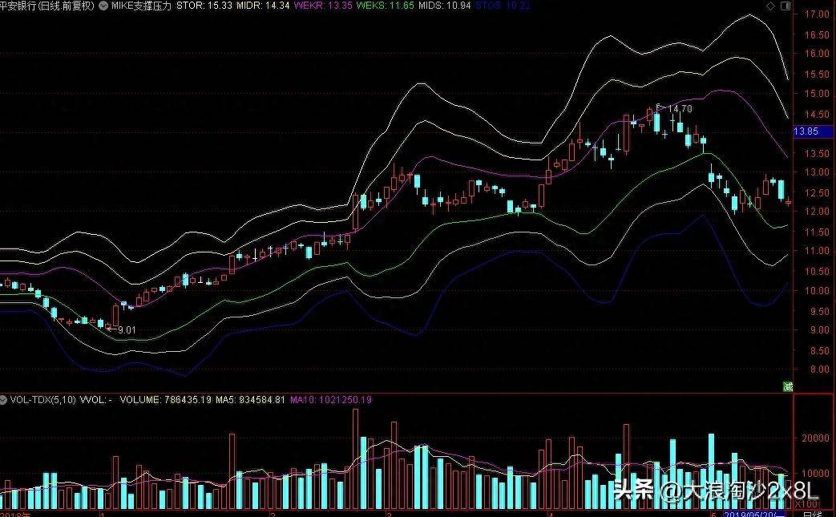836x517 pixels.
Task: Click the VOLUME: 786435.19 readout
Action: pyautogui.click(x=165, y=400)
